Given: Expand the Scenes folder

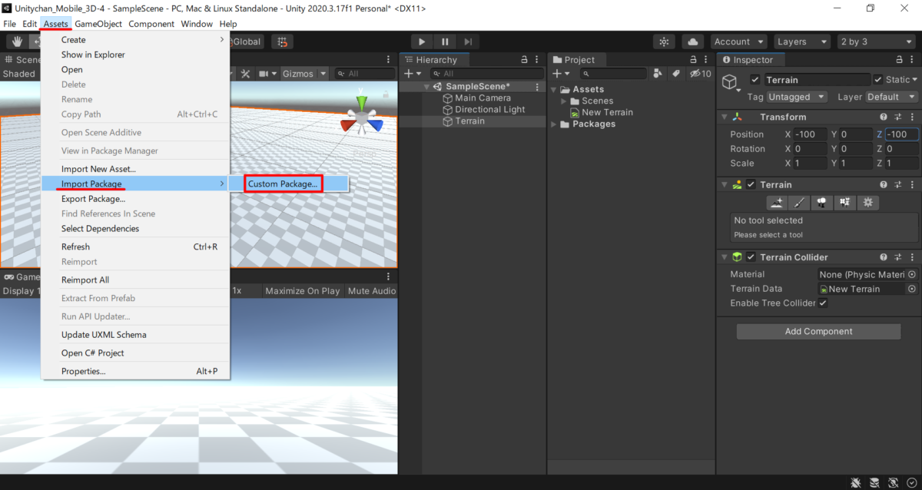Looking at the screenshot, I should (564, 101).
